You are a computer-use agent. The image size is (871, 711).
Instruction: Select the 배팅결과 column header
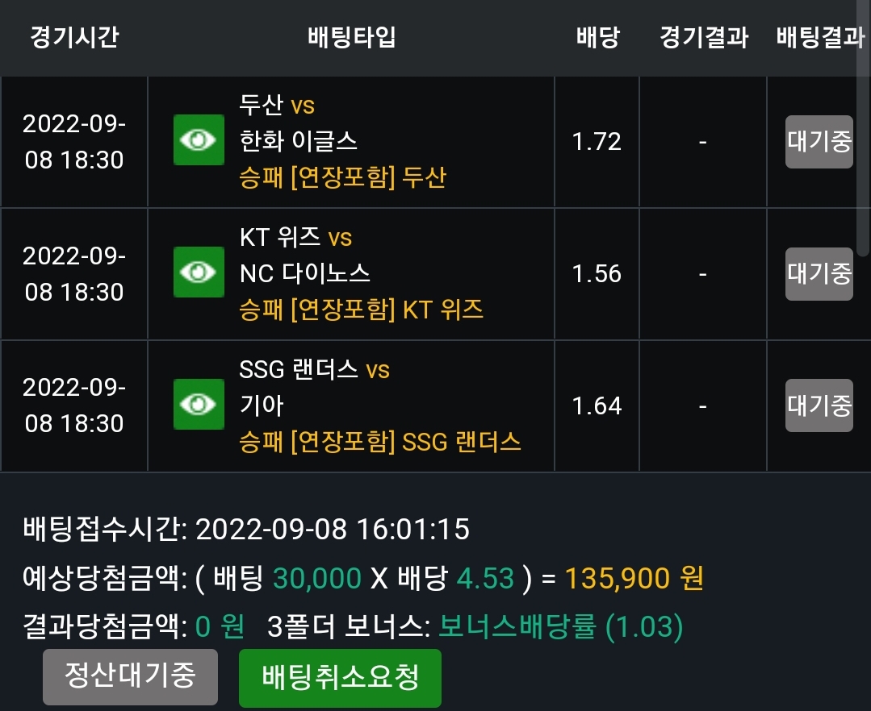[x=820, y=37]
